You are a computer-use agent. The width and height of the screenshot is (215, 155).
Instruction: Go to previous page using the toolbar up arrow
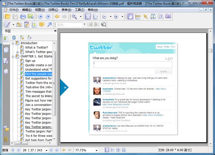(x=40, y=16)
